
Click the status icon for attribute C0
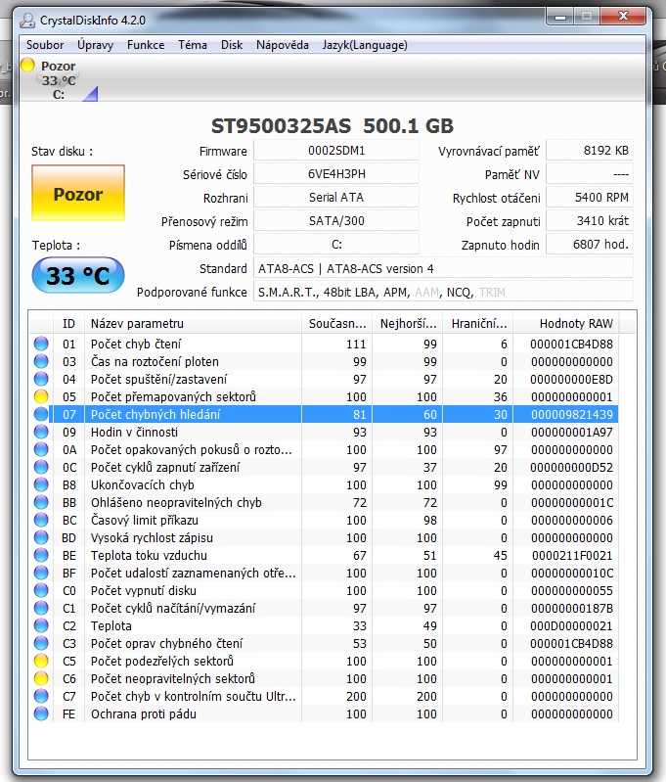click(x=41, y=590)
